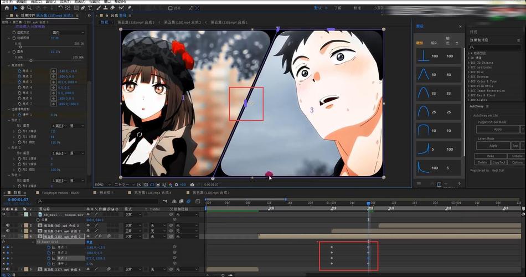Select the Eraser tool
526x277 pixels.
click(x=113, y=8)
